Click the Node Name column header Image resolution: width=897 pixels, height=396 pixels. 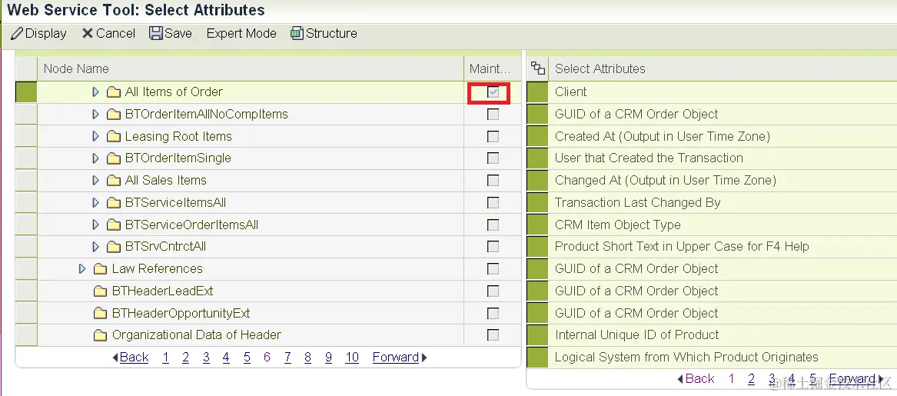(251, 68)
